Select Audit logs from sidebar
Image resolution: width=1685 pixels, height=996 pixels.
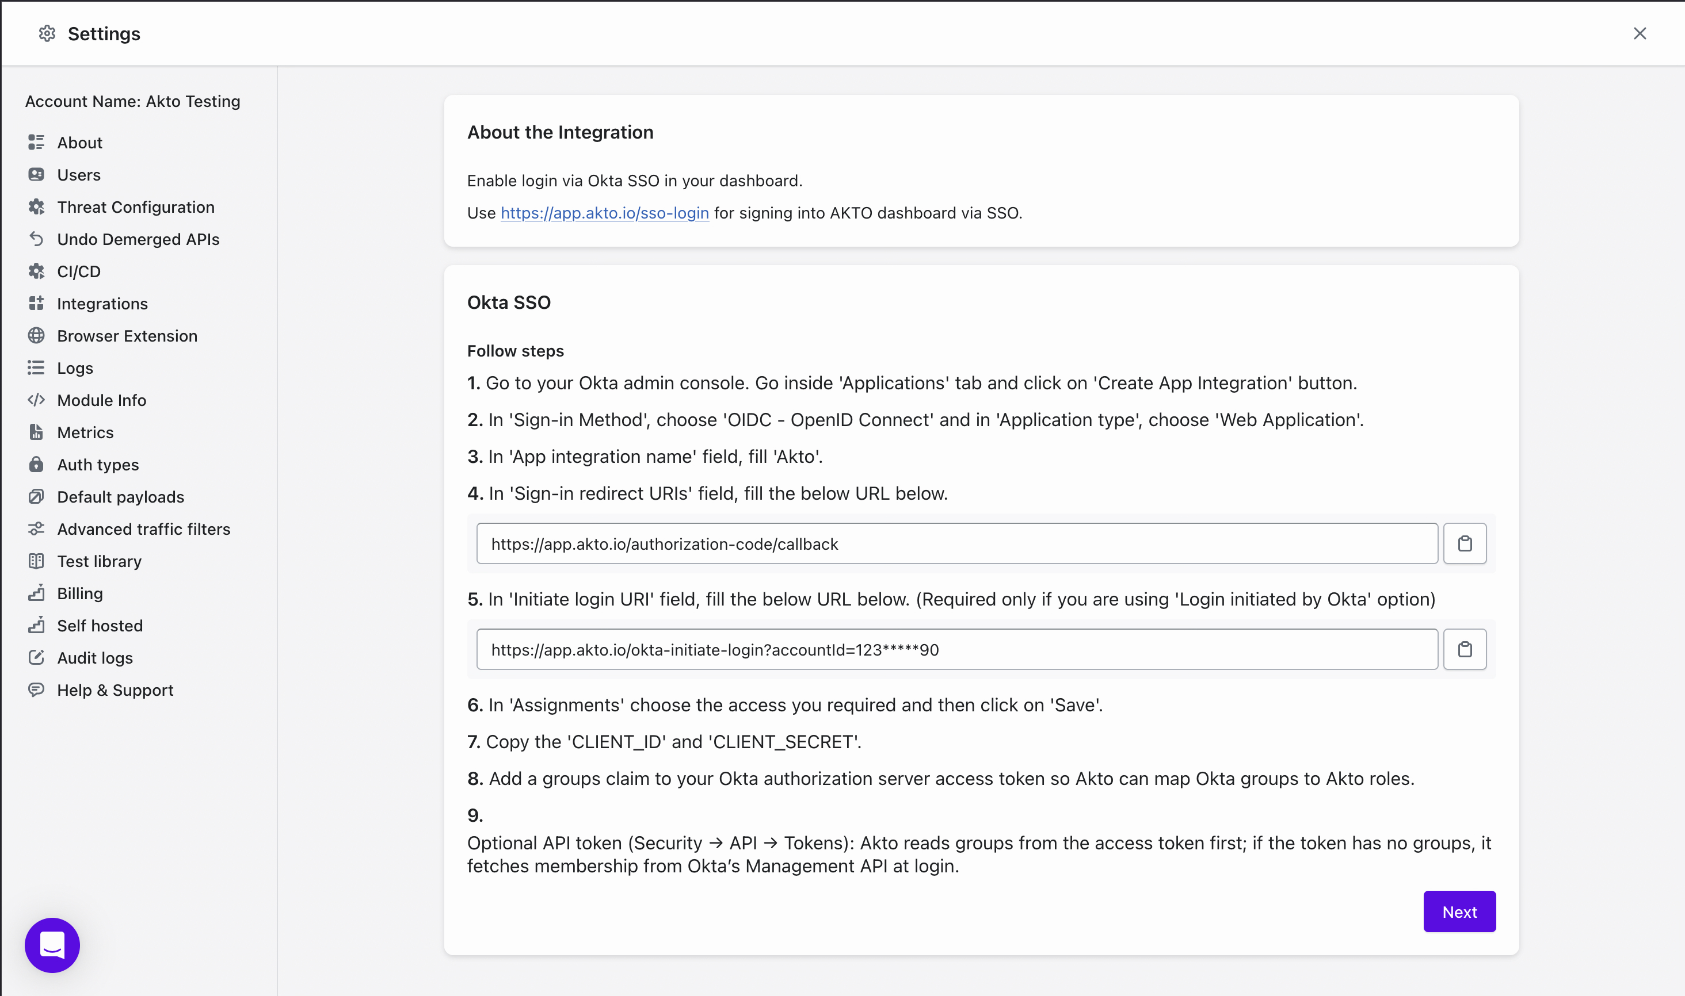pos(95,658)
